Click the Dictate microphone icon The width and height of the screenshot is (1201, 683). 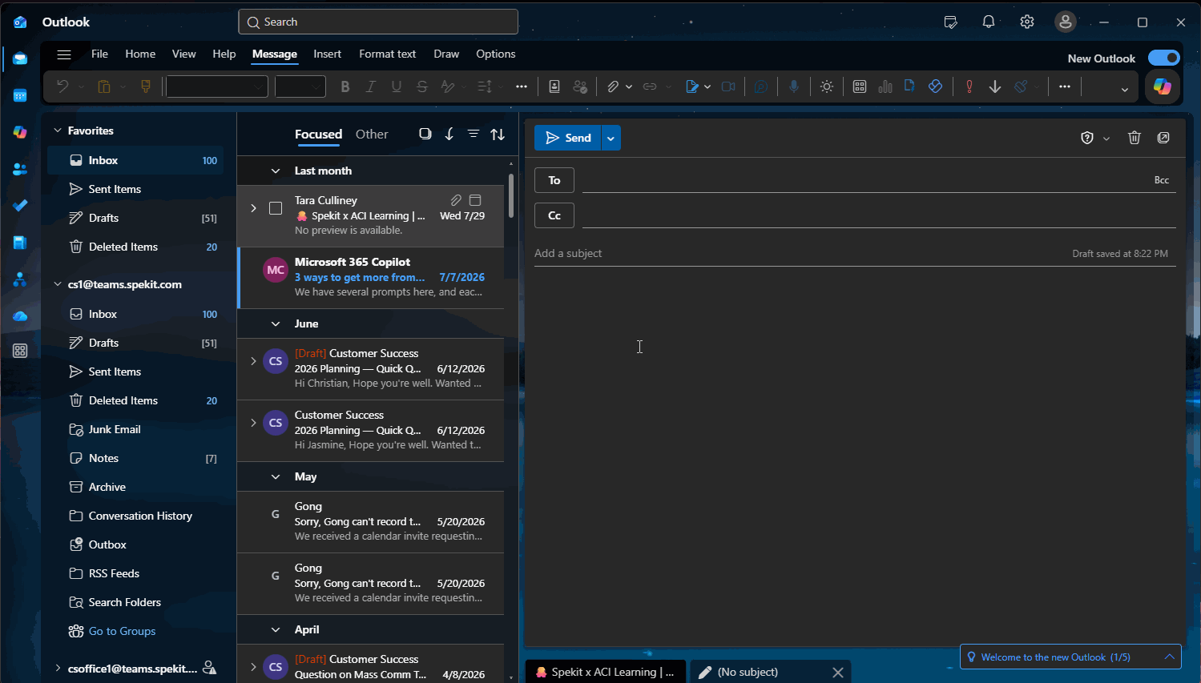(794, 86)
